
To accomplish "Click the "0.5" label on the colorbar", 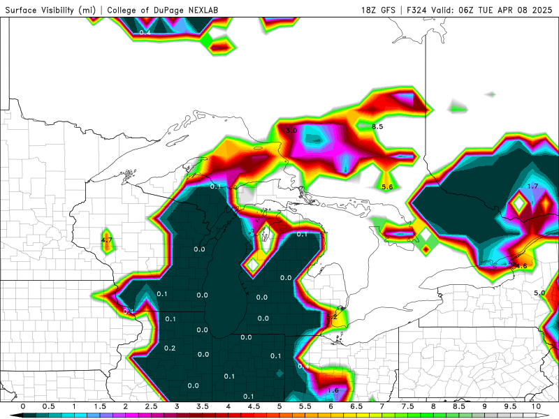I will pyautogui.click(x=48, y=406).
